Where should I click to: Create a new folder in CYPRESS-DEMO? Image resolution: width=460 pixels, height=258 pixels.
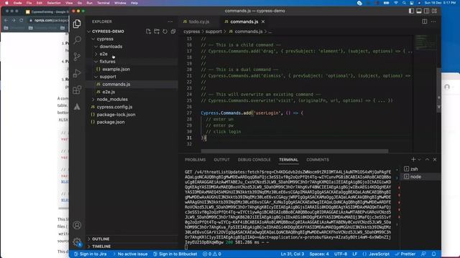(x=157, y=32)
